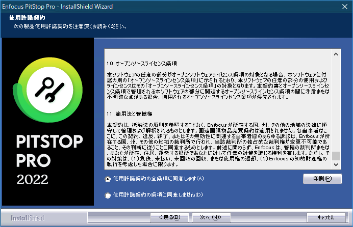Click the PITSTOP PRO product name text

click(x=49, y=151)
